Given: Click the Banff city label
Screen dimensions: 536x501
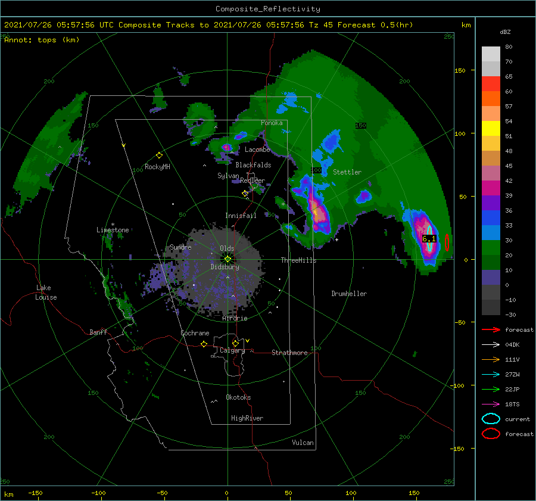Looking at the screenshot, I should coord(98,332).
